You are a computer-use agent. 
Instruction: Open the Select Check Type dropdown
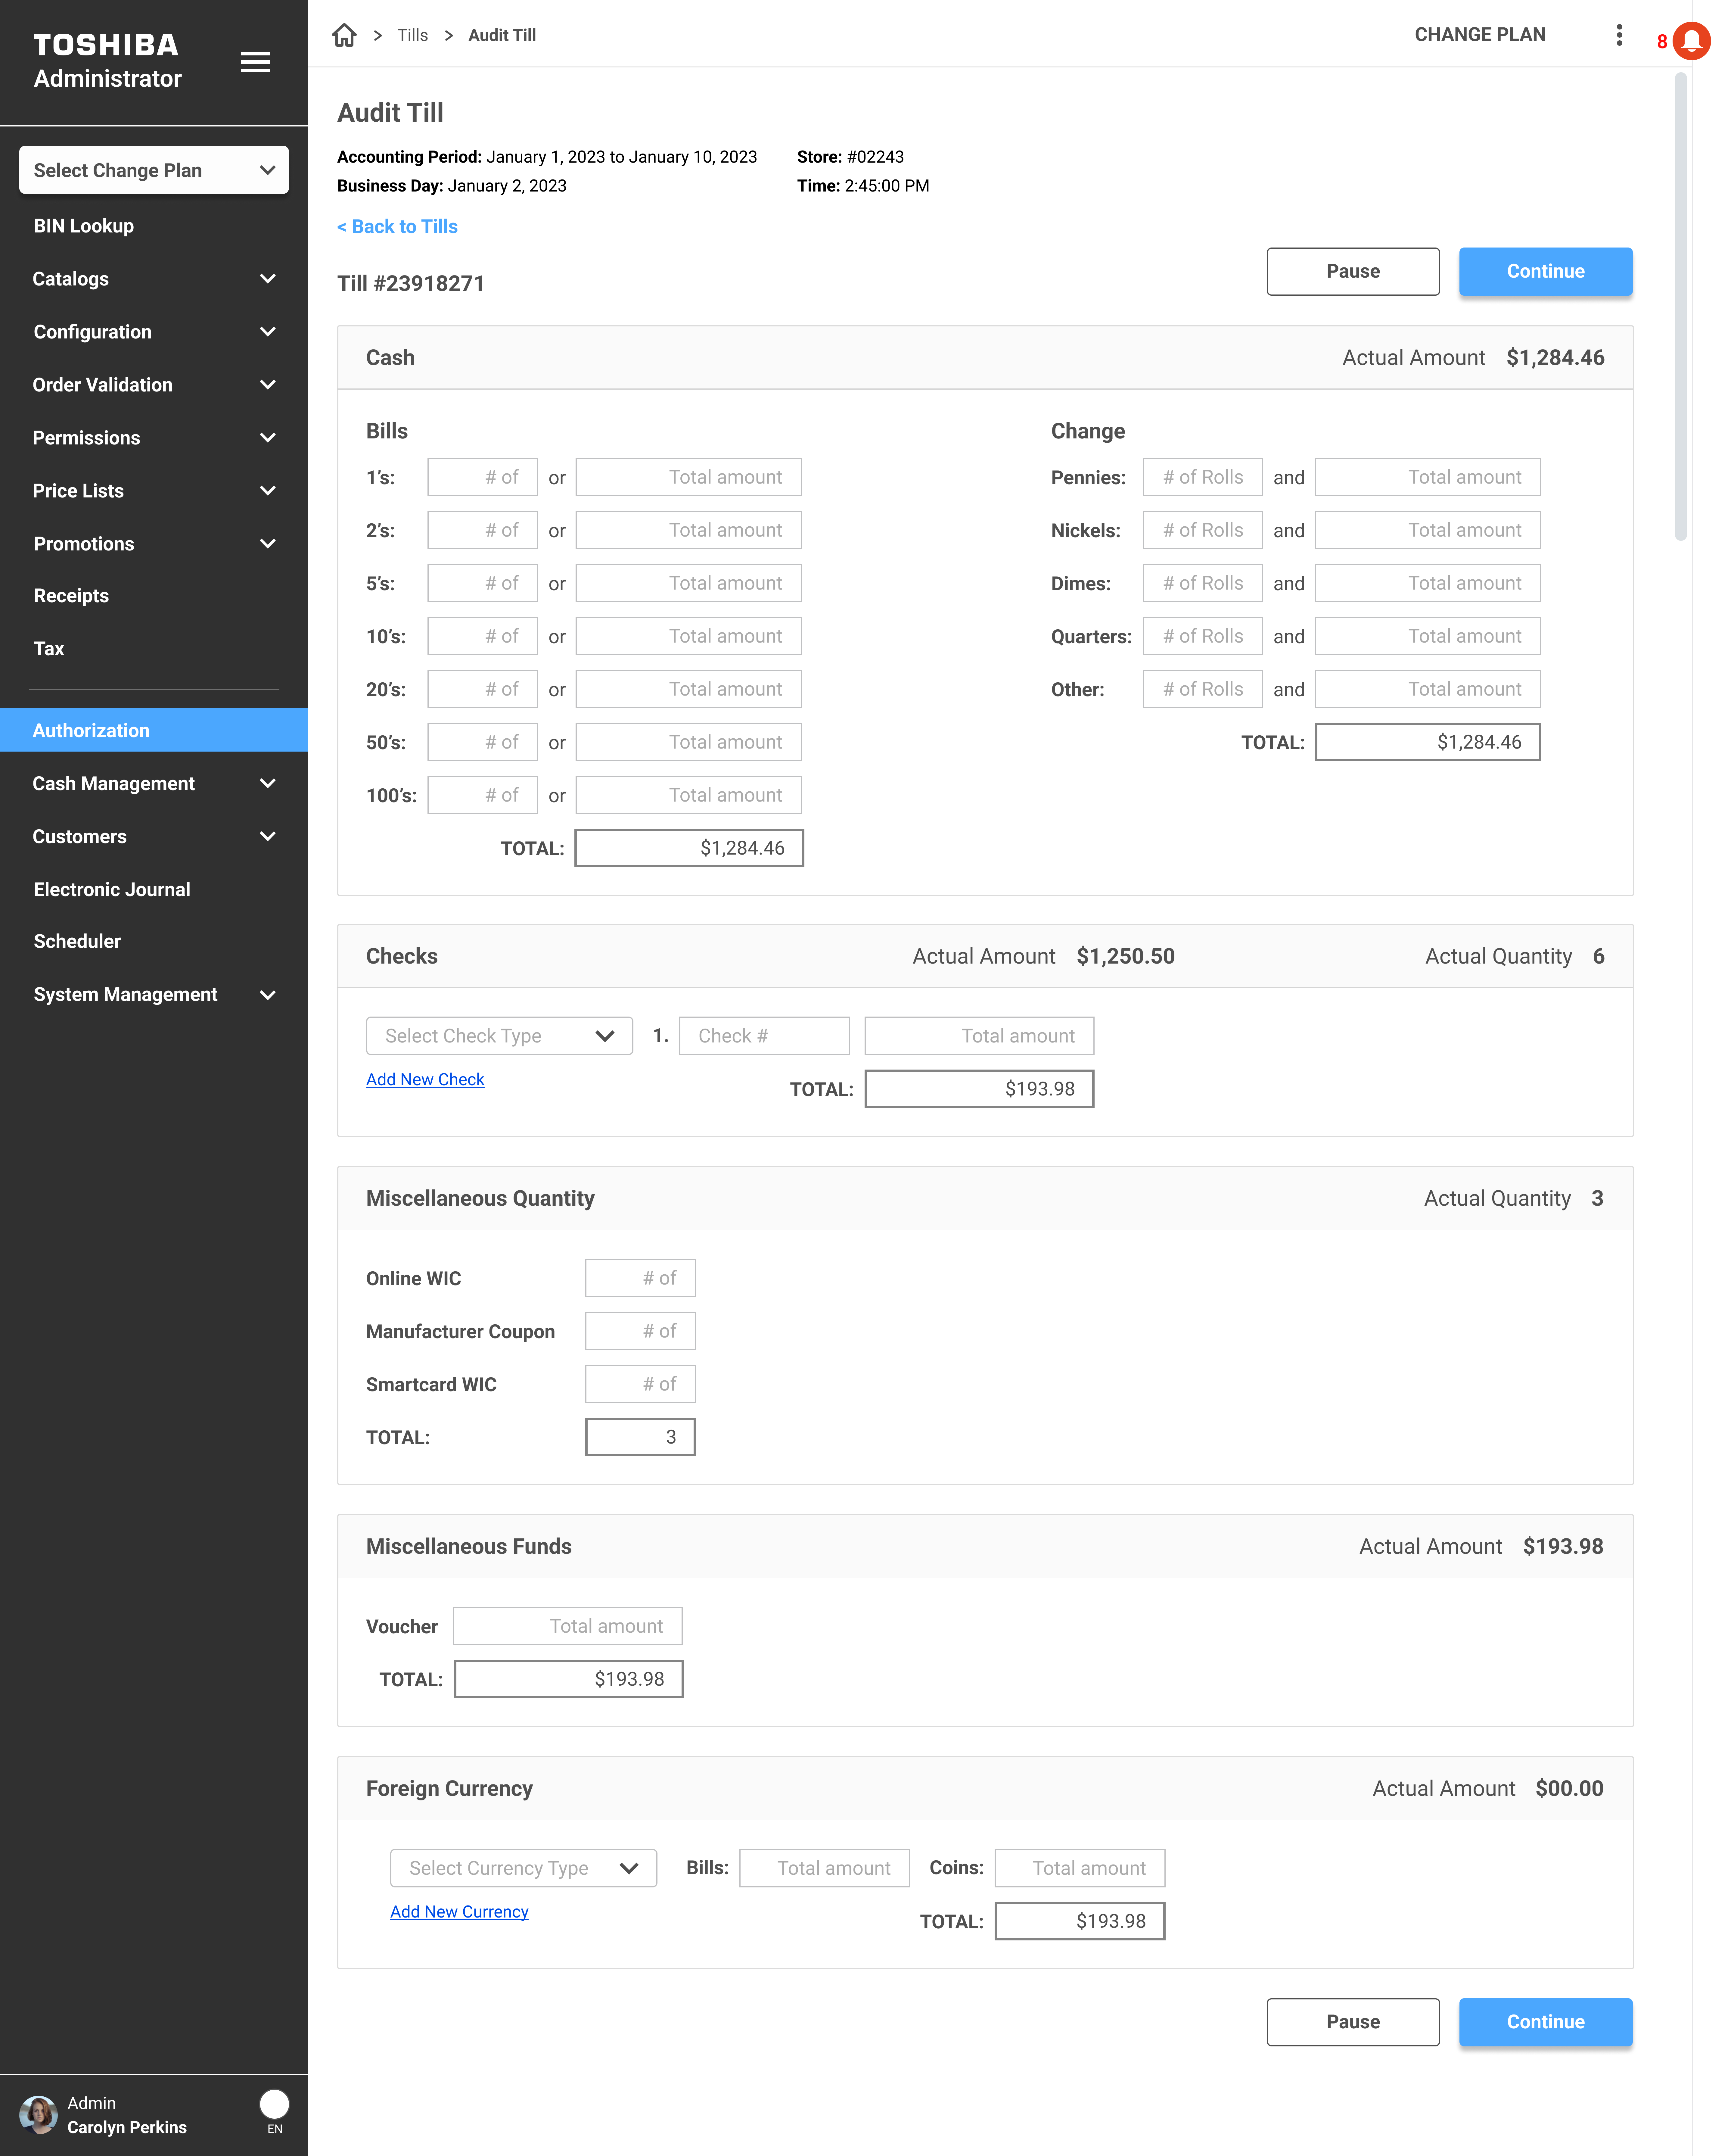pos(499,1036)
